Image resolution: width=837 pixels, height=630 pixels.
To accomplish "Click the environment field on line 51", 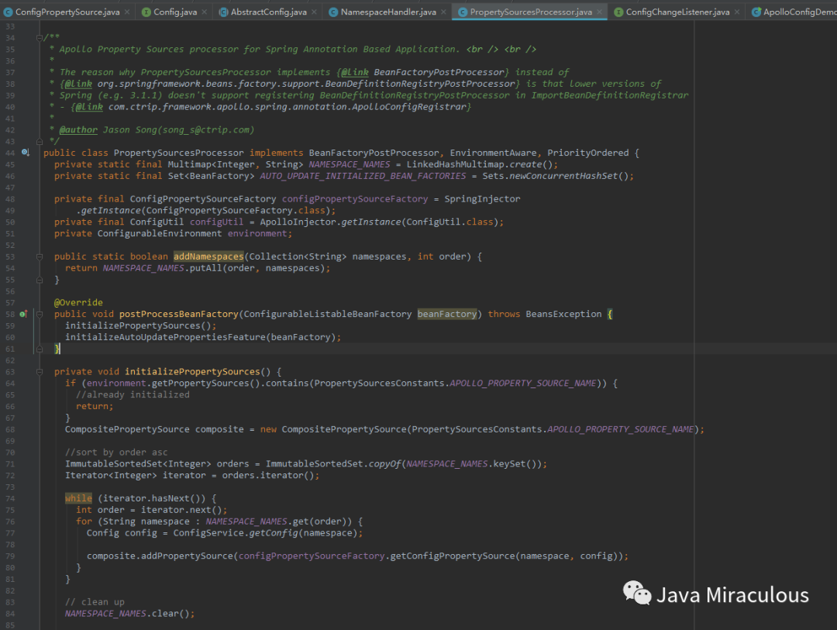I will point(257,233).
